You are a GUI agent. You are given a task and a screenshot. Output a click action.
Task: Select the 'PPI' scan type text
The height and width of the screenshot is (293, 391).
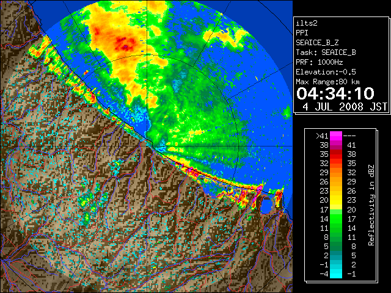click(302, 33)
